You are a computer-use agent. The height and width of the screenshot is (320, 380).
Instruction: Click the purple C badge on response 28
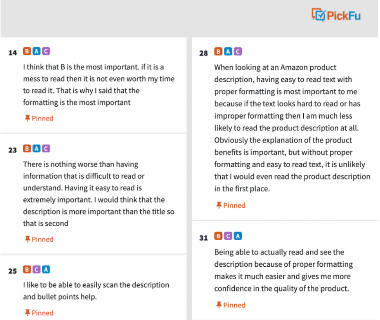pos(238,51)
